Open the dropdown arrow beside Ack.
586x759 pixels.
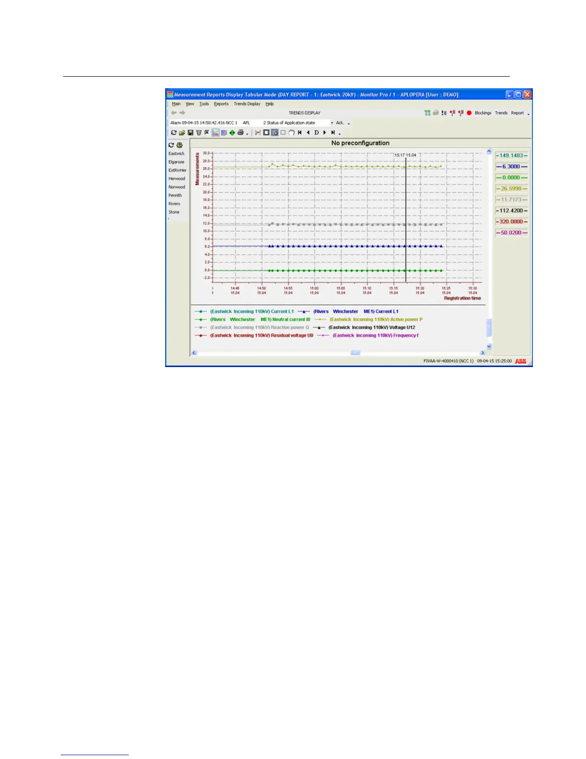click(349, 124)
